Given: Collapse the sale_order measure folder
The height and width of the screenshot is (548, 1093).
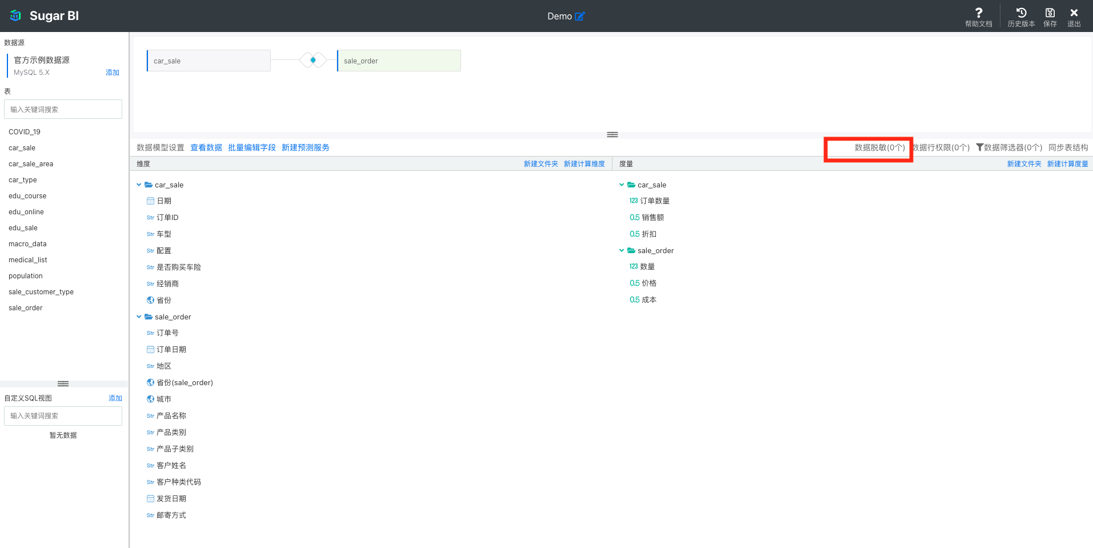Looking at the screenshot, I should pyautogui.click(x=622, y=250).
